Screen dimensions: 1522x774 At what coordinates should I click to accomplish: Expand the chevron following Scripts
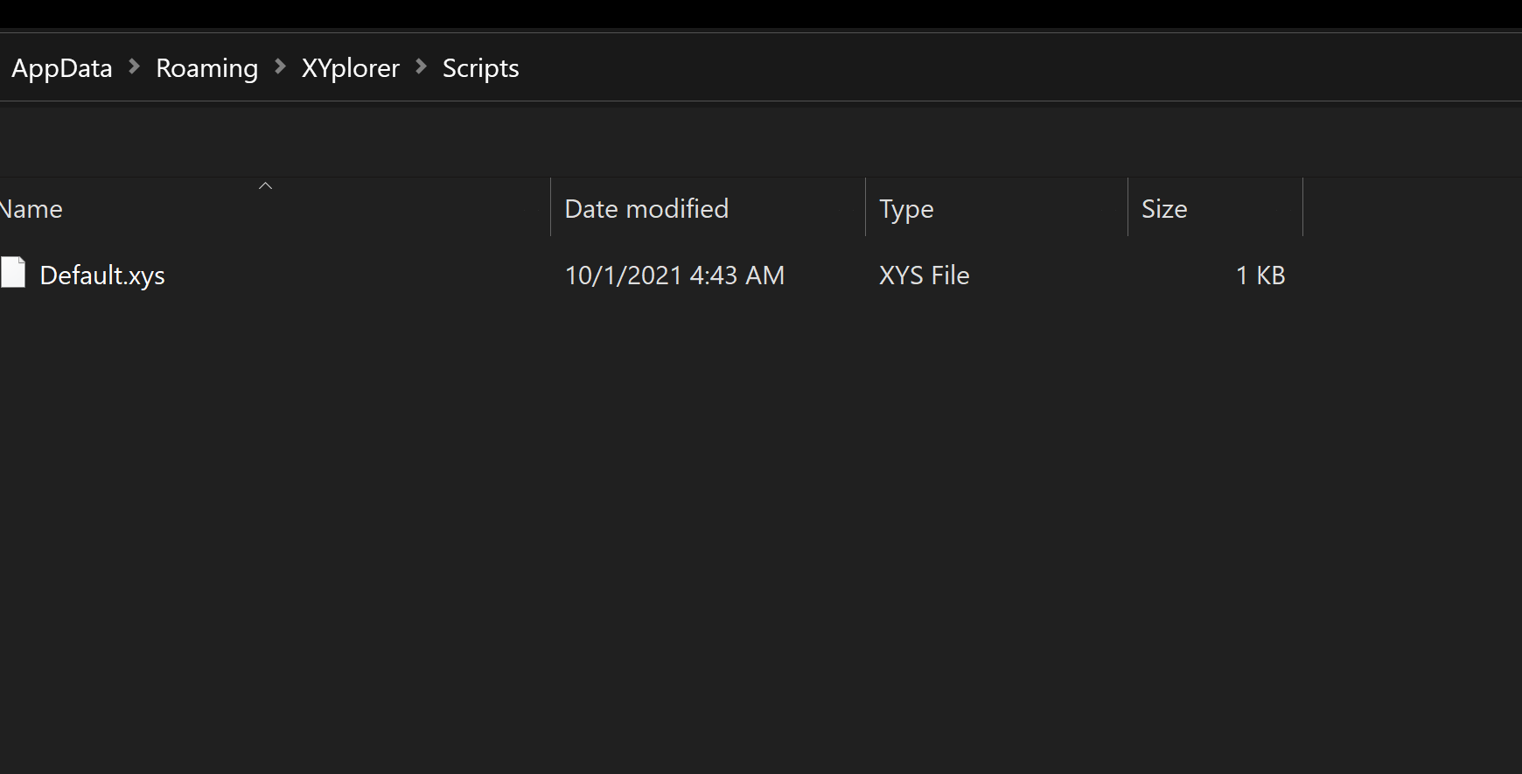[542, 67]
